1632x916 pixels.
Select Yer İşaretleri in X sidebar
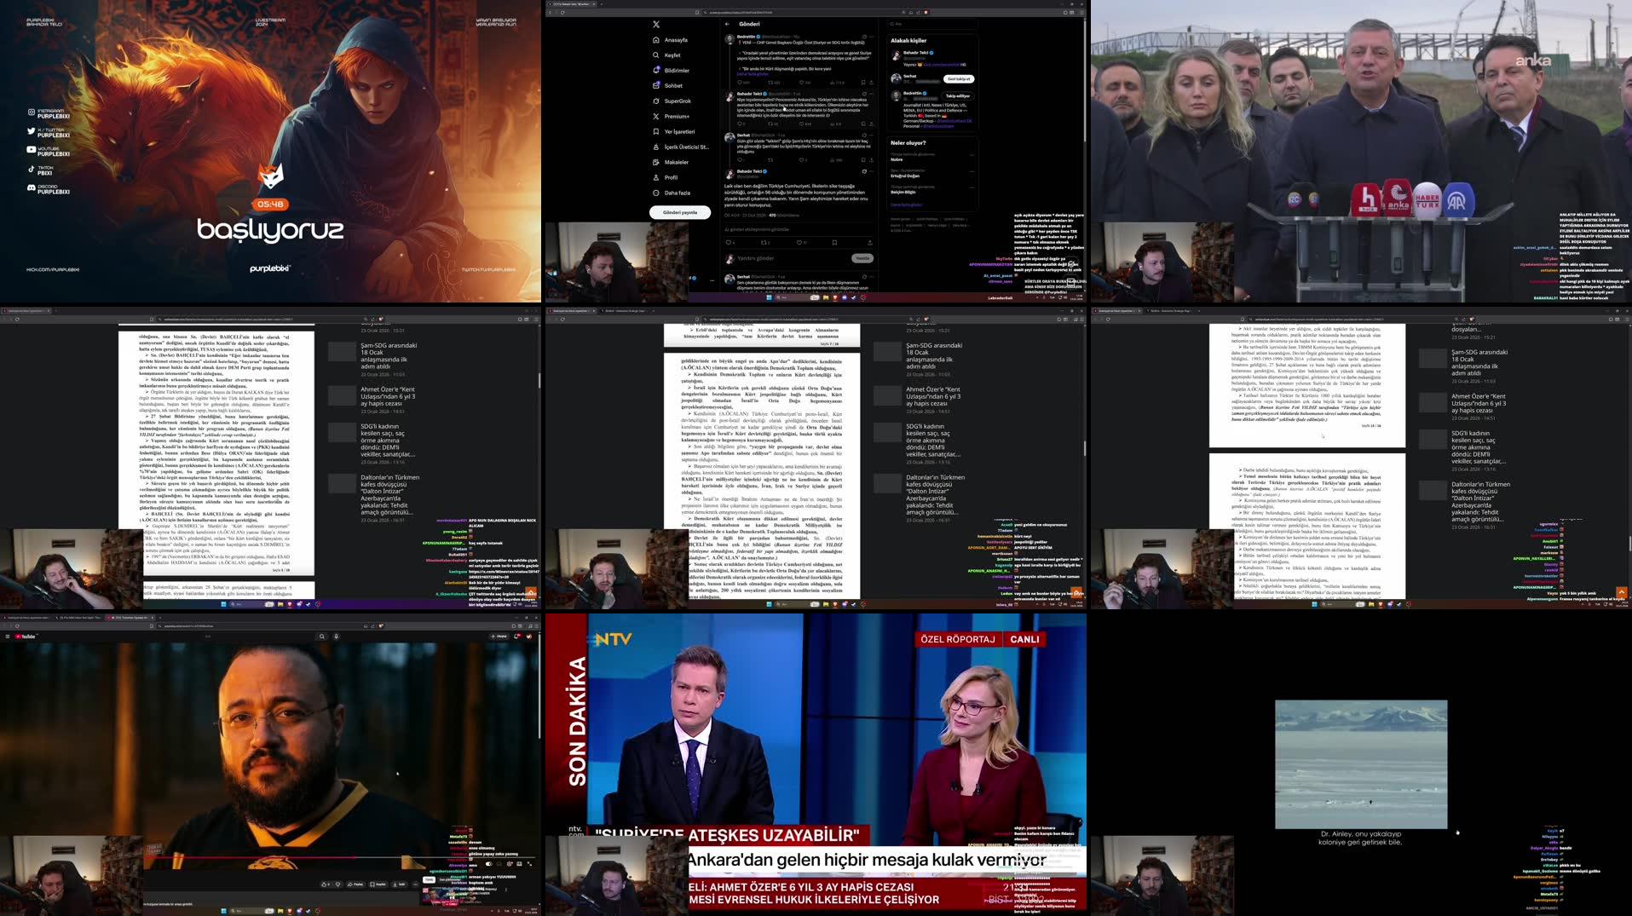click(655, 132)
